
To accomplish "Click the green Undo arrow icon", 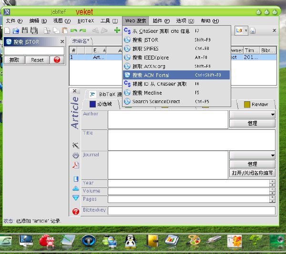I will pyautogui.click(x=74, y=30).
